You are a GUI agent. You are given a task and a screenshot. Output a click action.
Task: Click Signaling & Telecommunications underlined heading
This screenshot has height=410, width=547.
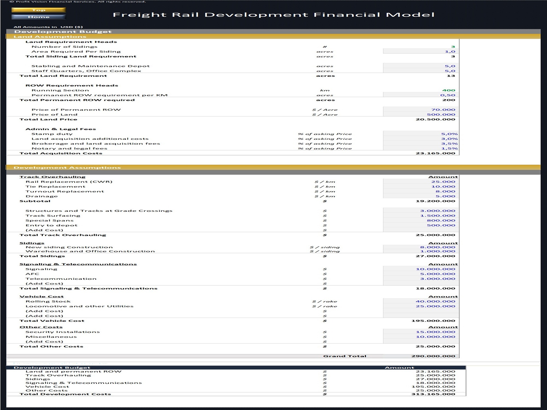pyautogui.click(x=78, y=264)
